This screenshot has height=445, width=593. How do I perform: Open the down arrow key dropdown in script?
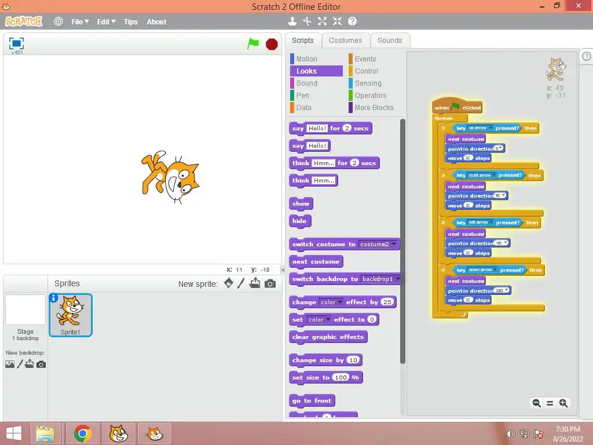click(496, 270)
